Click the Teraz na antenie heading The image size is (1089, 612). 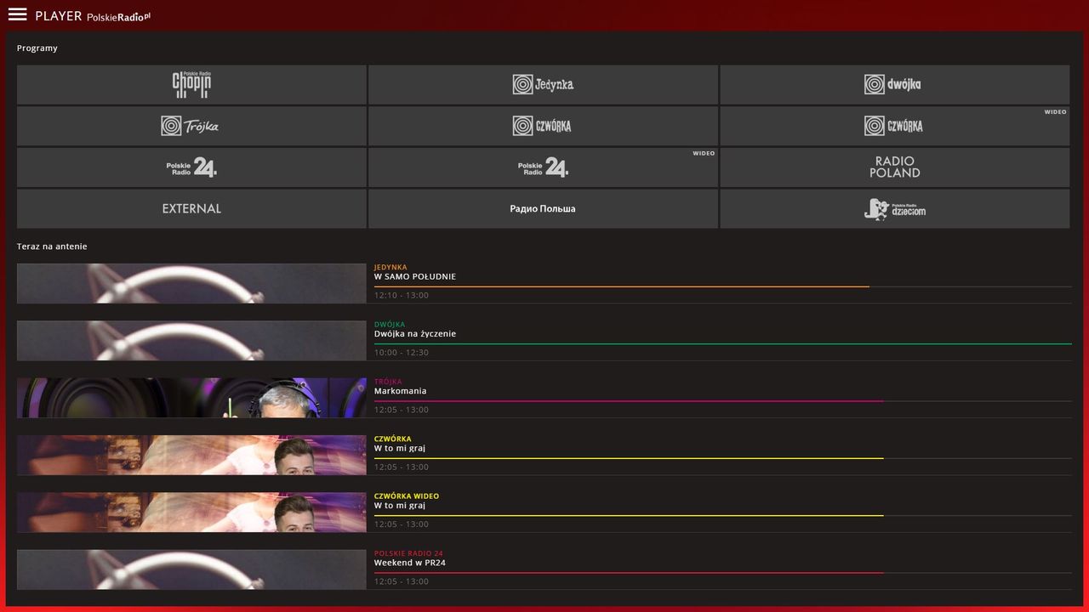click(x=52, y=246)
